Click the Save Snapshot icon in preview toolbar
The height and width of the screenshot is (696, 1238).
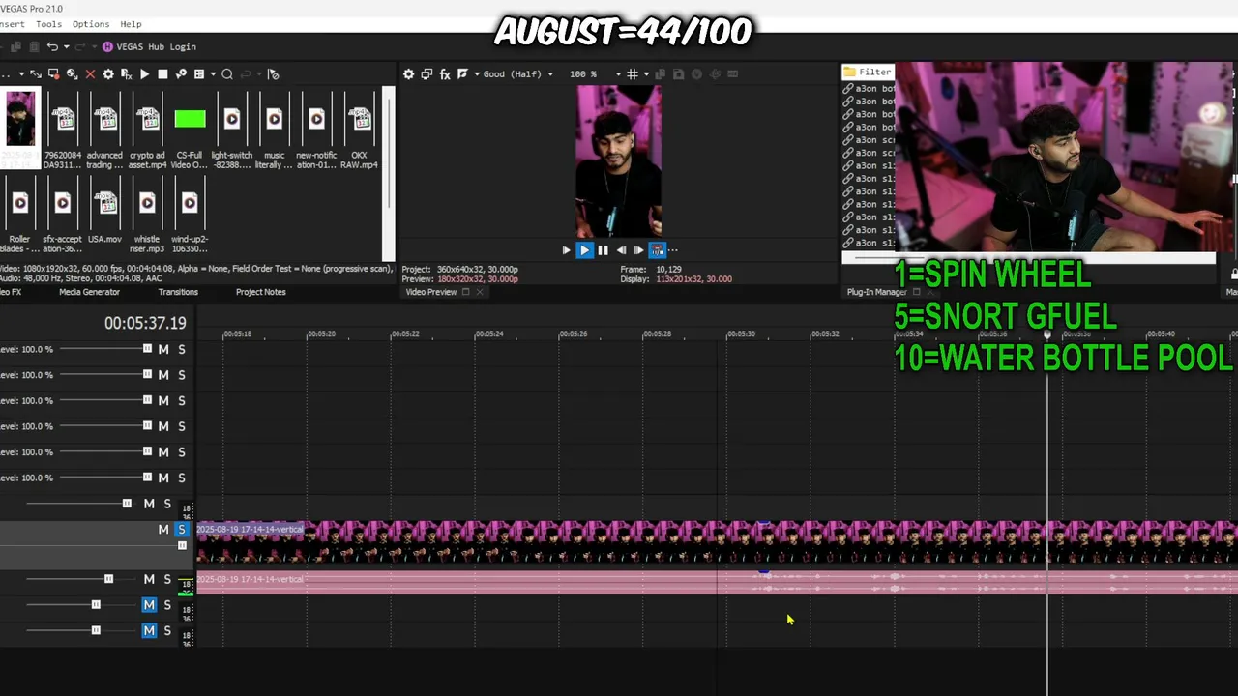pyautogui.click(x=678, y=73)
